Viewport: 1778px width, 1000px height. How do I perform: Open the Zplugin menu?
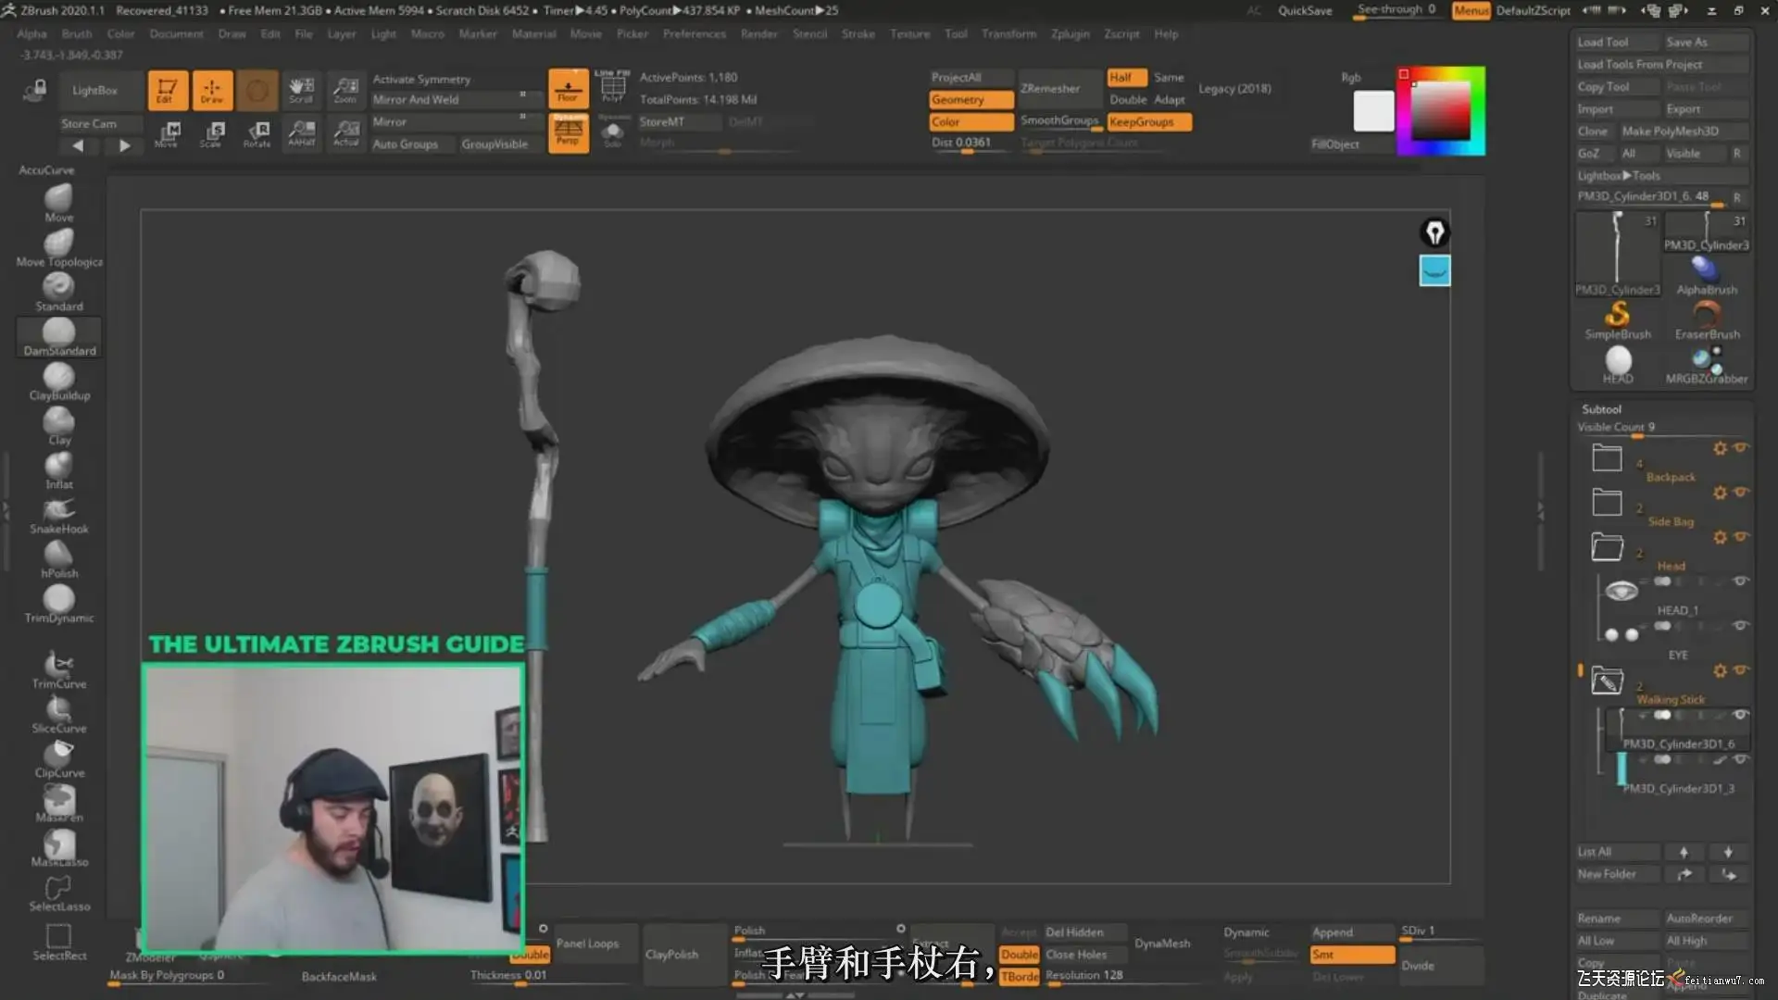[x=1070, y=34]
